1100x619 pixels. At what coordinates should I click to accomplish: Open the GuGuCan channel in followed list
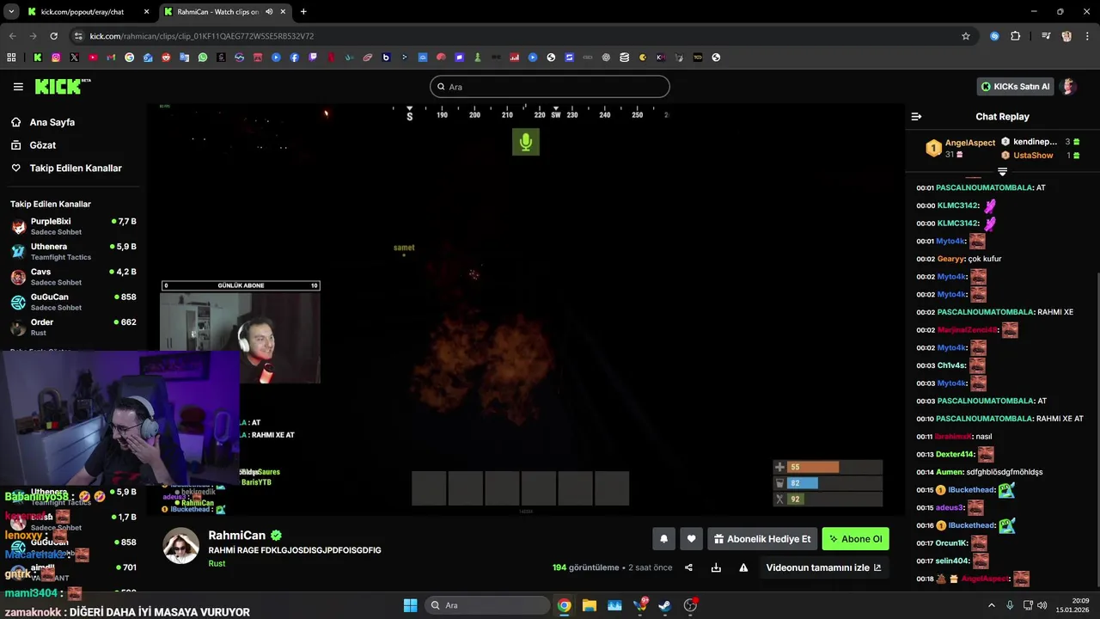click(x=73, y=302)
